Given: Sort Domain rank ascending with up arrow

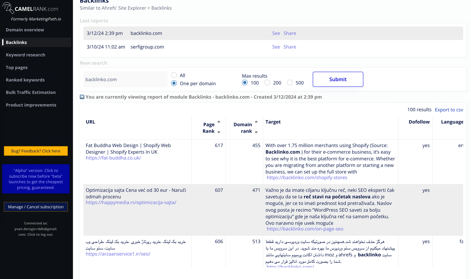Looking at the screenshot, I should point(256,122).
